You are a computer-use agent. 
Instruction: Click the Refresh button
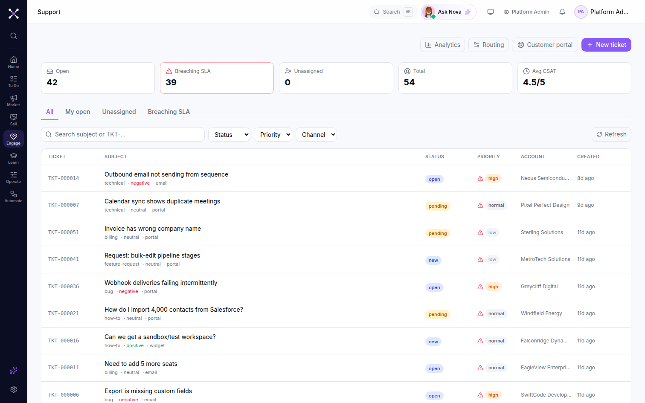point(611,134)
